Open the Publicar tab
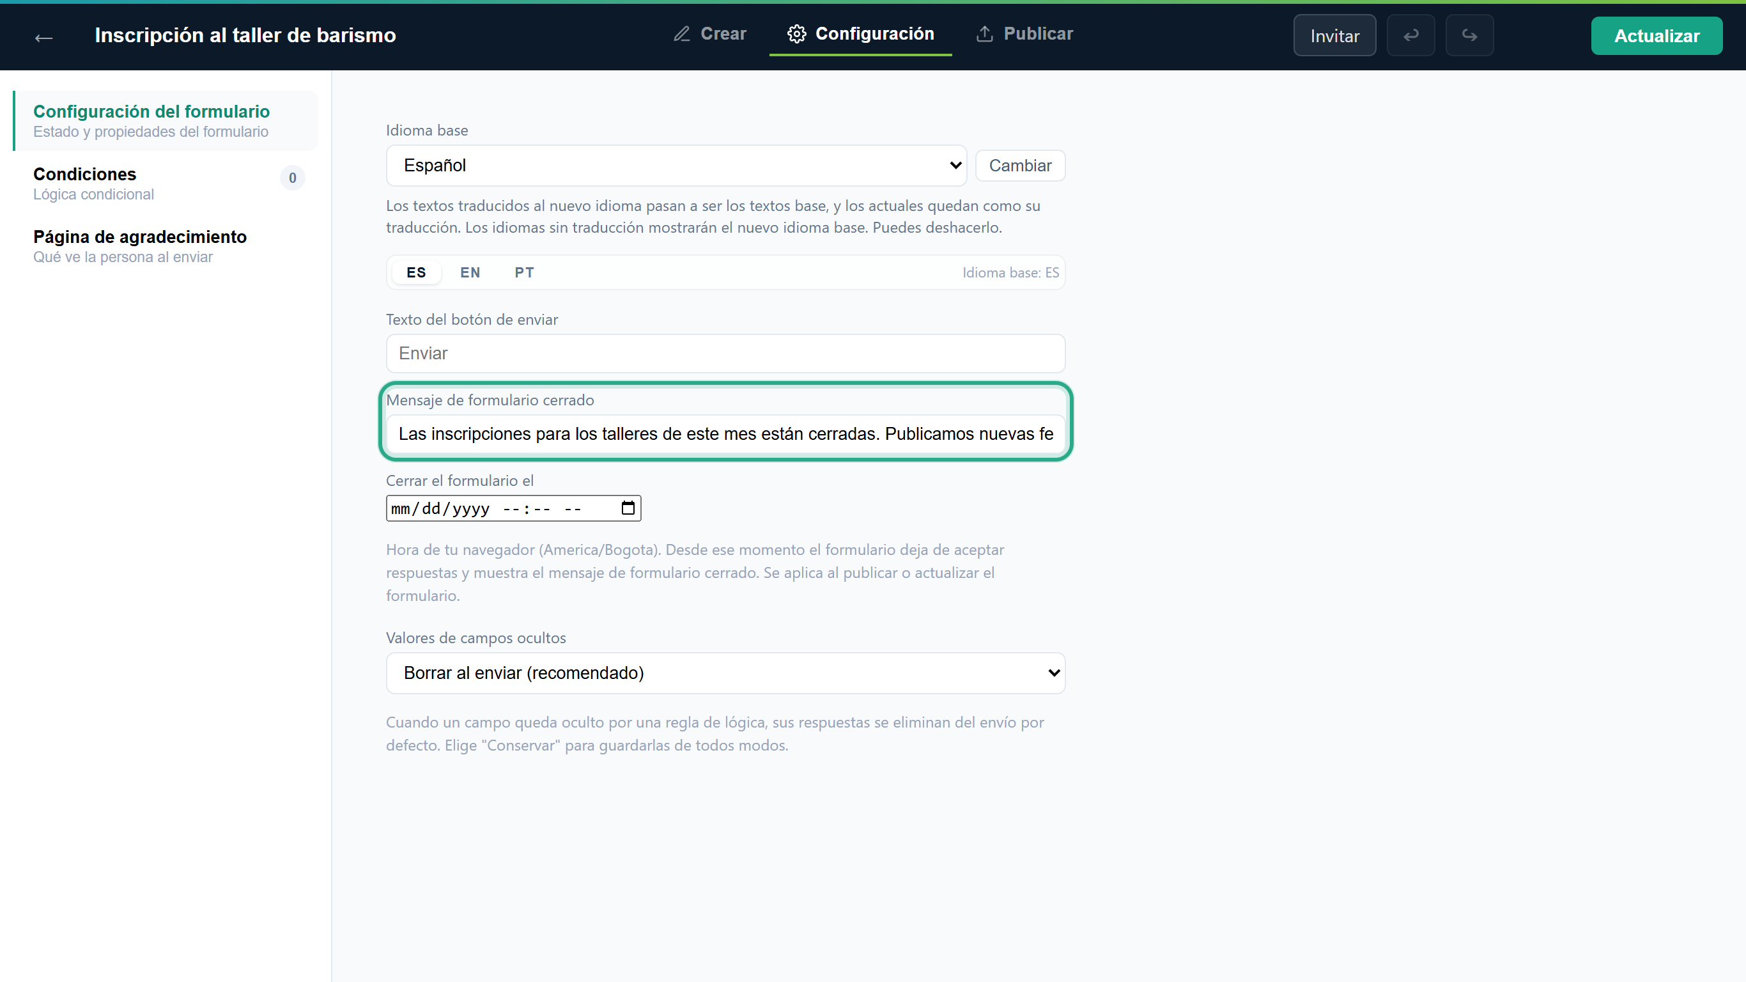Viewport: 1746px width, 982px height. click(1024, 34)
